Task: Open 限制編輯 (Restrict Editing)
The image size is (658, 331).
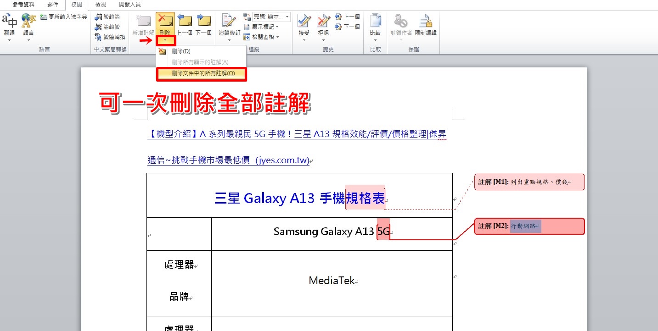Action: (426, 25)
